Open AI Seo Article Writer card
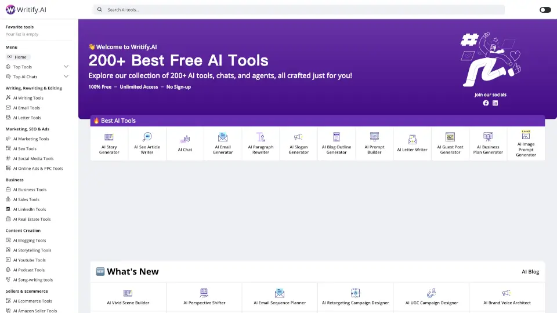Screen dimensions: 557x313 147,143
